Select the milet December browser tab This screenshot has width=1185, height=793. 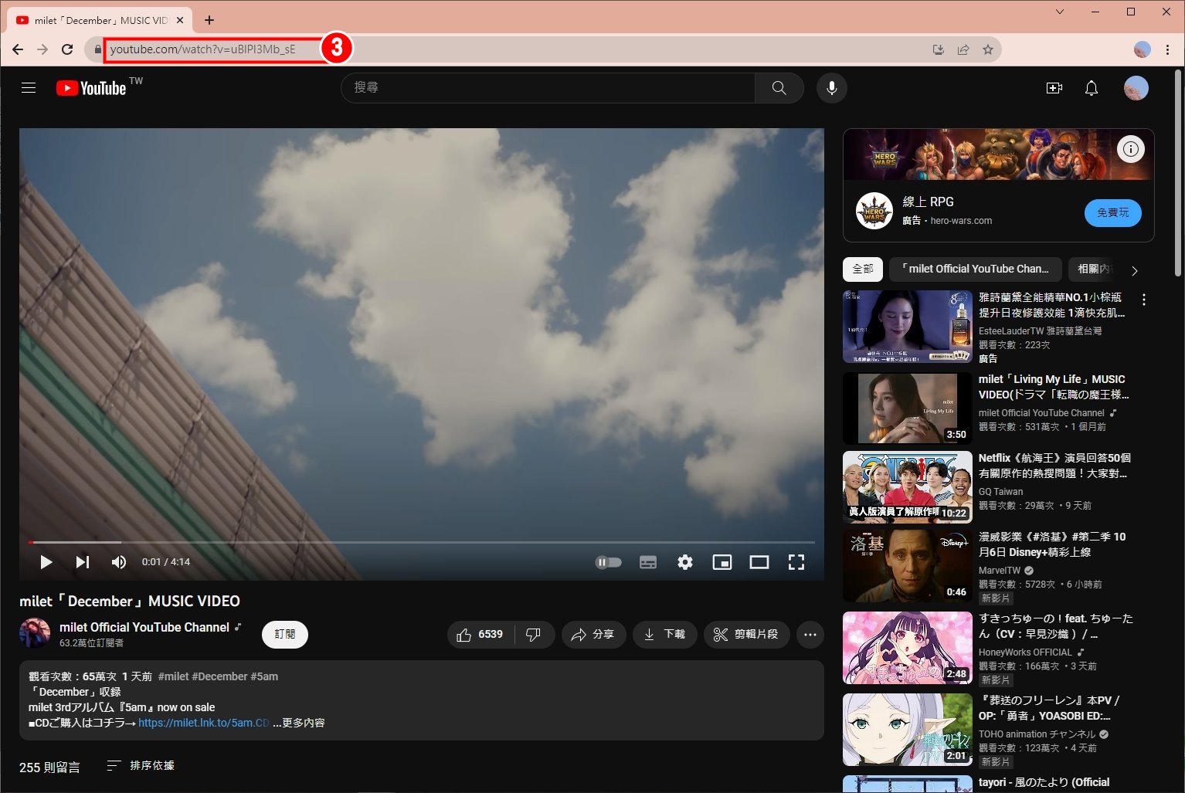(x=99, y=20)
